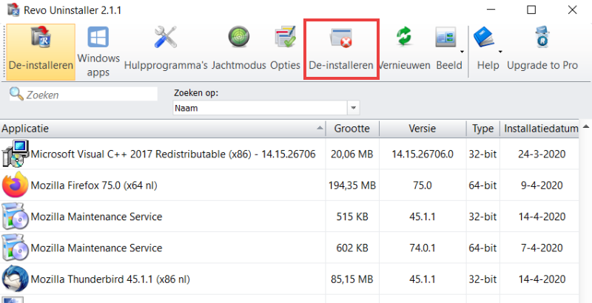Image resolution: width=592 pixels, height=303 pixels.
Task: Open the Opties settings
Action: coord(285,50)
